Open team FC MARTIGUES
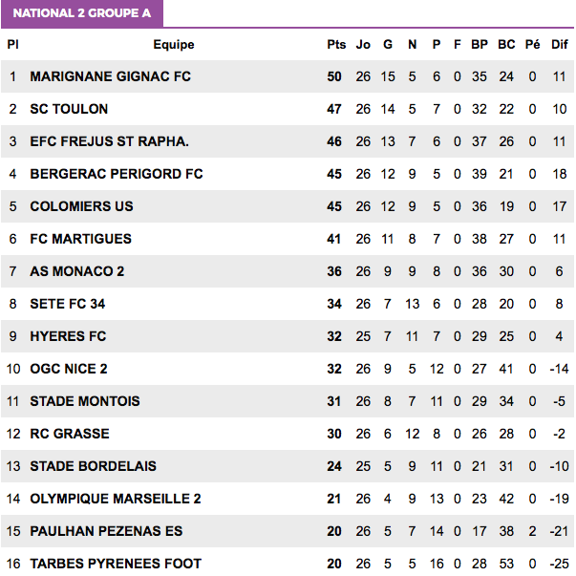 click(80, 239)
